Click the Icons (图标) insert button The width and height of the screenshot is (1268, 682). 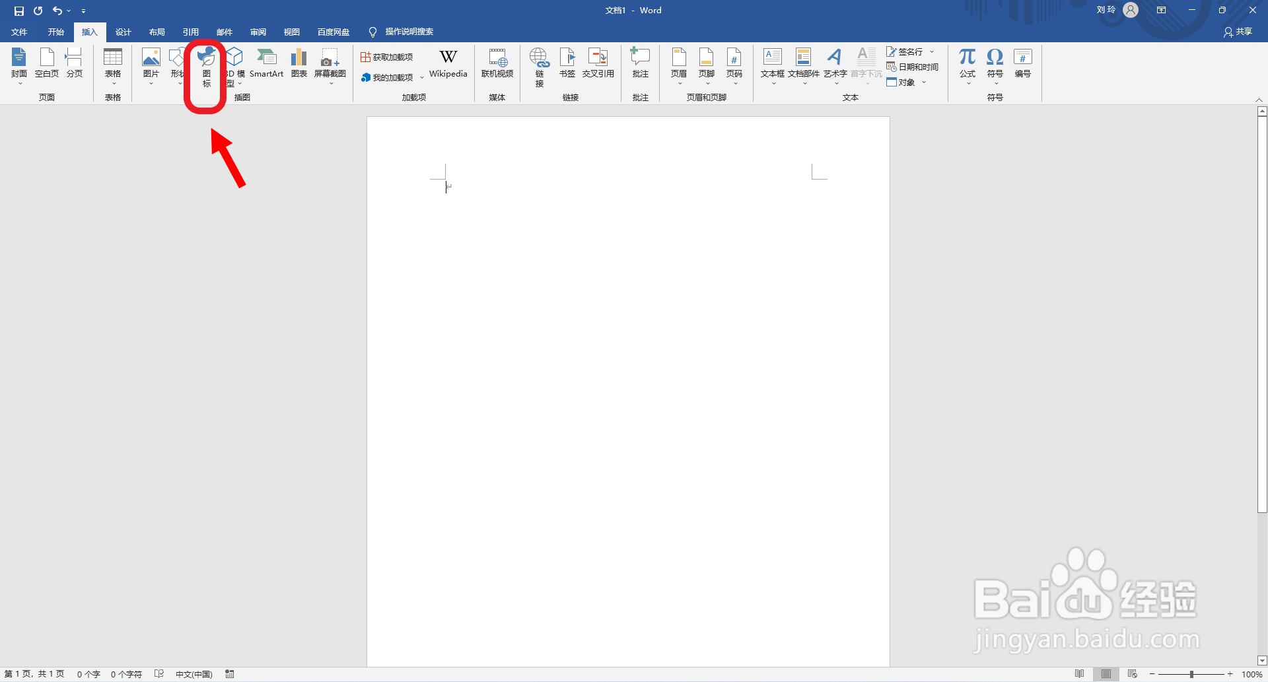click(207, 67)
